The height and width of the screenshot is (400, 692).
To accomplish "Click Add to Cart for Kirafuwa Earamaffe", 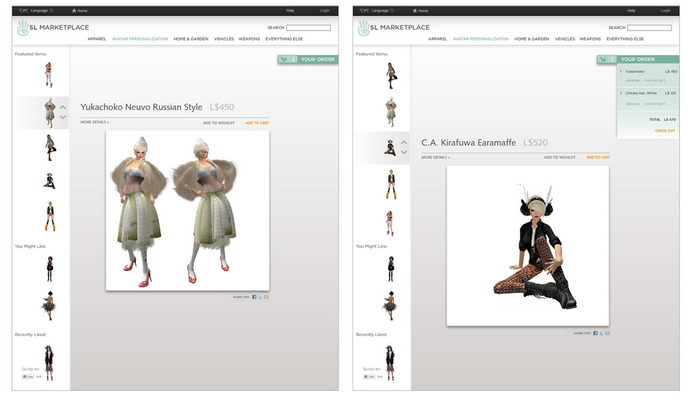I will click(x=598, y=157).
